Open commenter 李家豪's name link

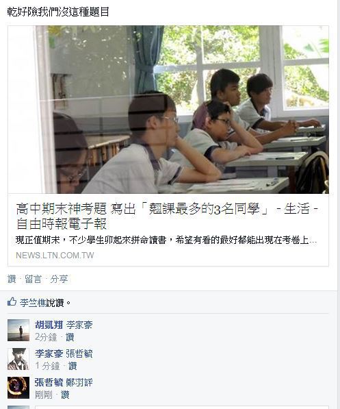coord(49,354)
